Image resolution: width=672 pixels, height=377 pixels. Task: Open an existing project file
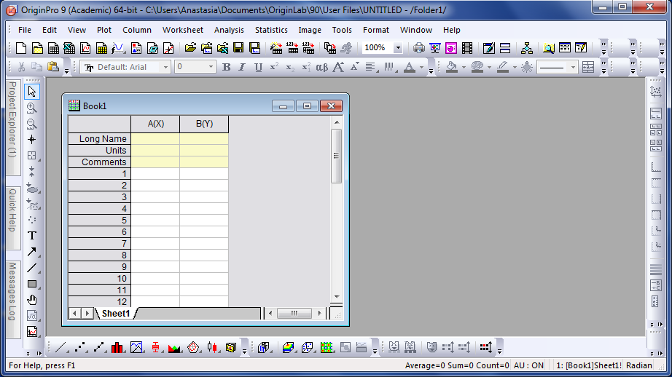click(x=190, y=48)
